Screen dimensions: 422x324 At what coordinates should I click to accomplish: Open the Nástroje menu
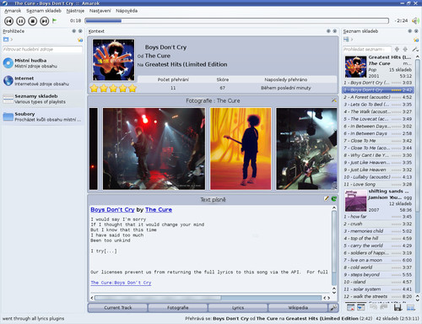click(75, 11)
